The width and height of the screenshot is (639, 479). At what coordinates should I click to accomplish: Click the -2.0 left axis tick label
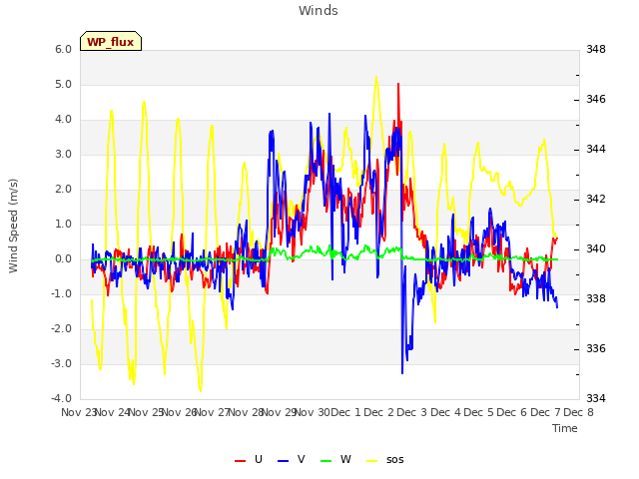coord(61,328)
